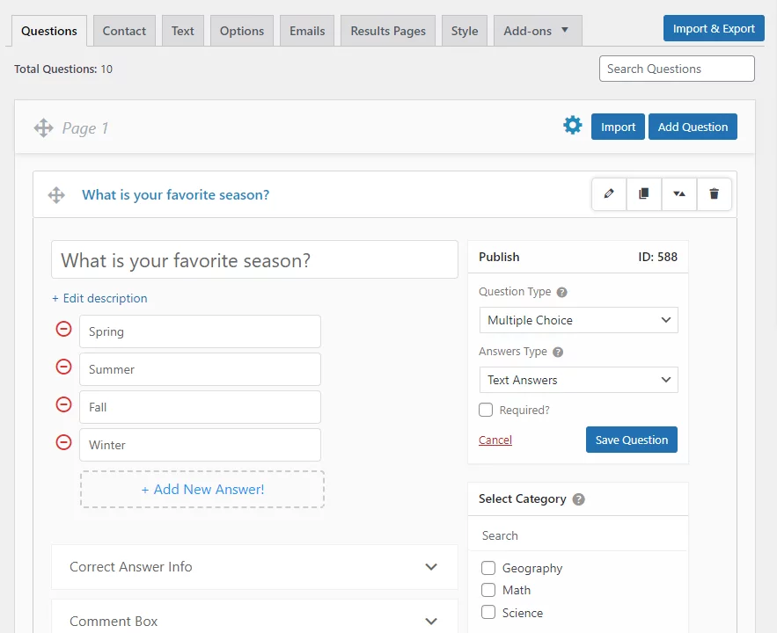Open the question title link in the header
The image size is (777, 633).
(x=175, y=195)
